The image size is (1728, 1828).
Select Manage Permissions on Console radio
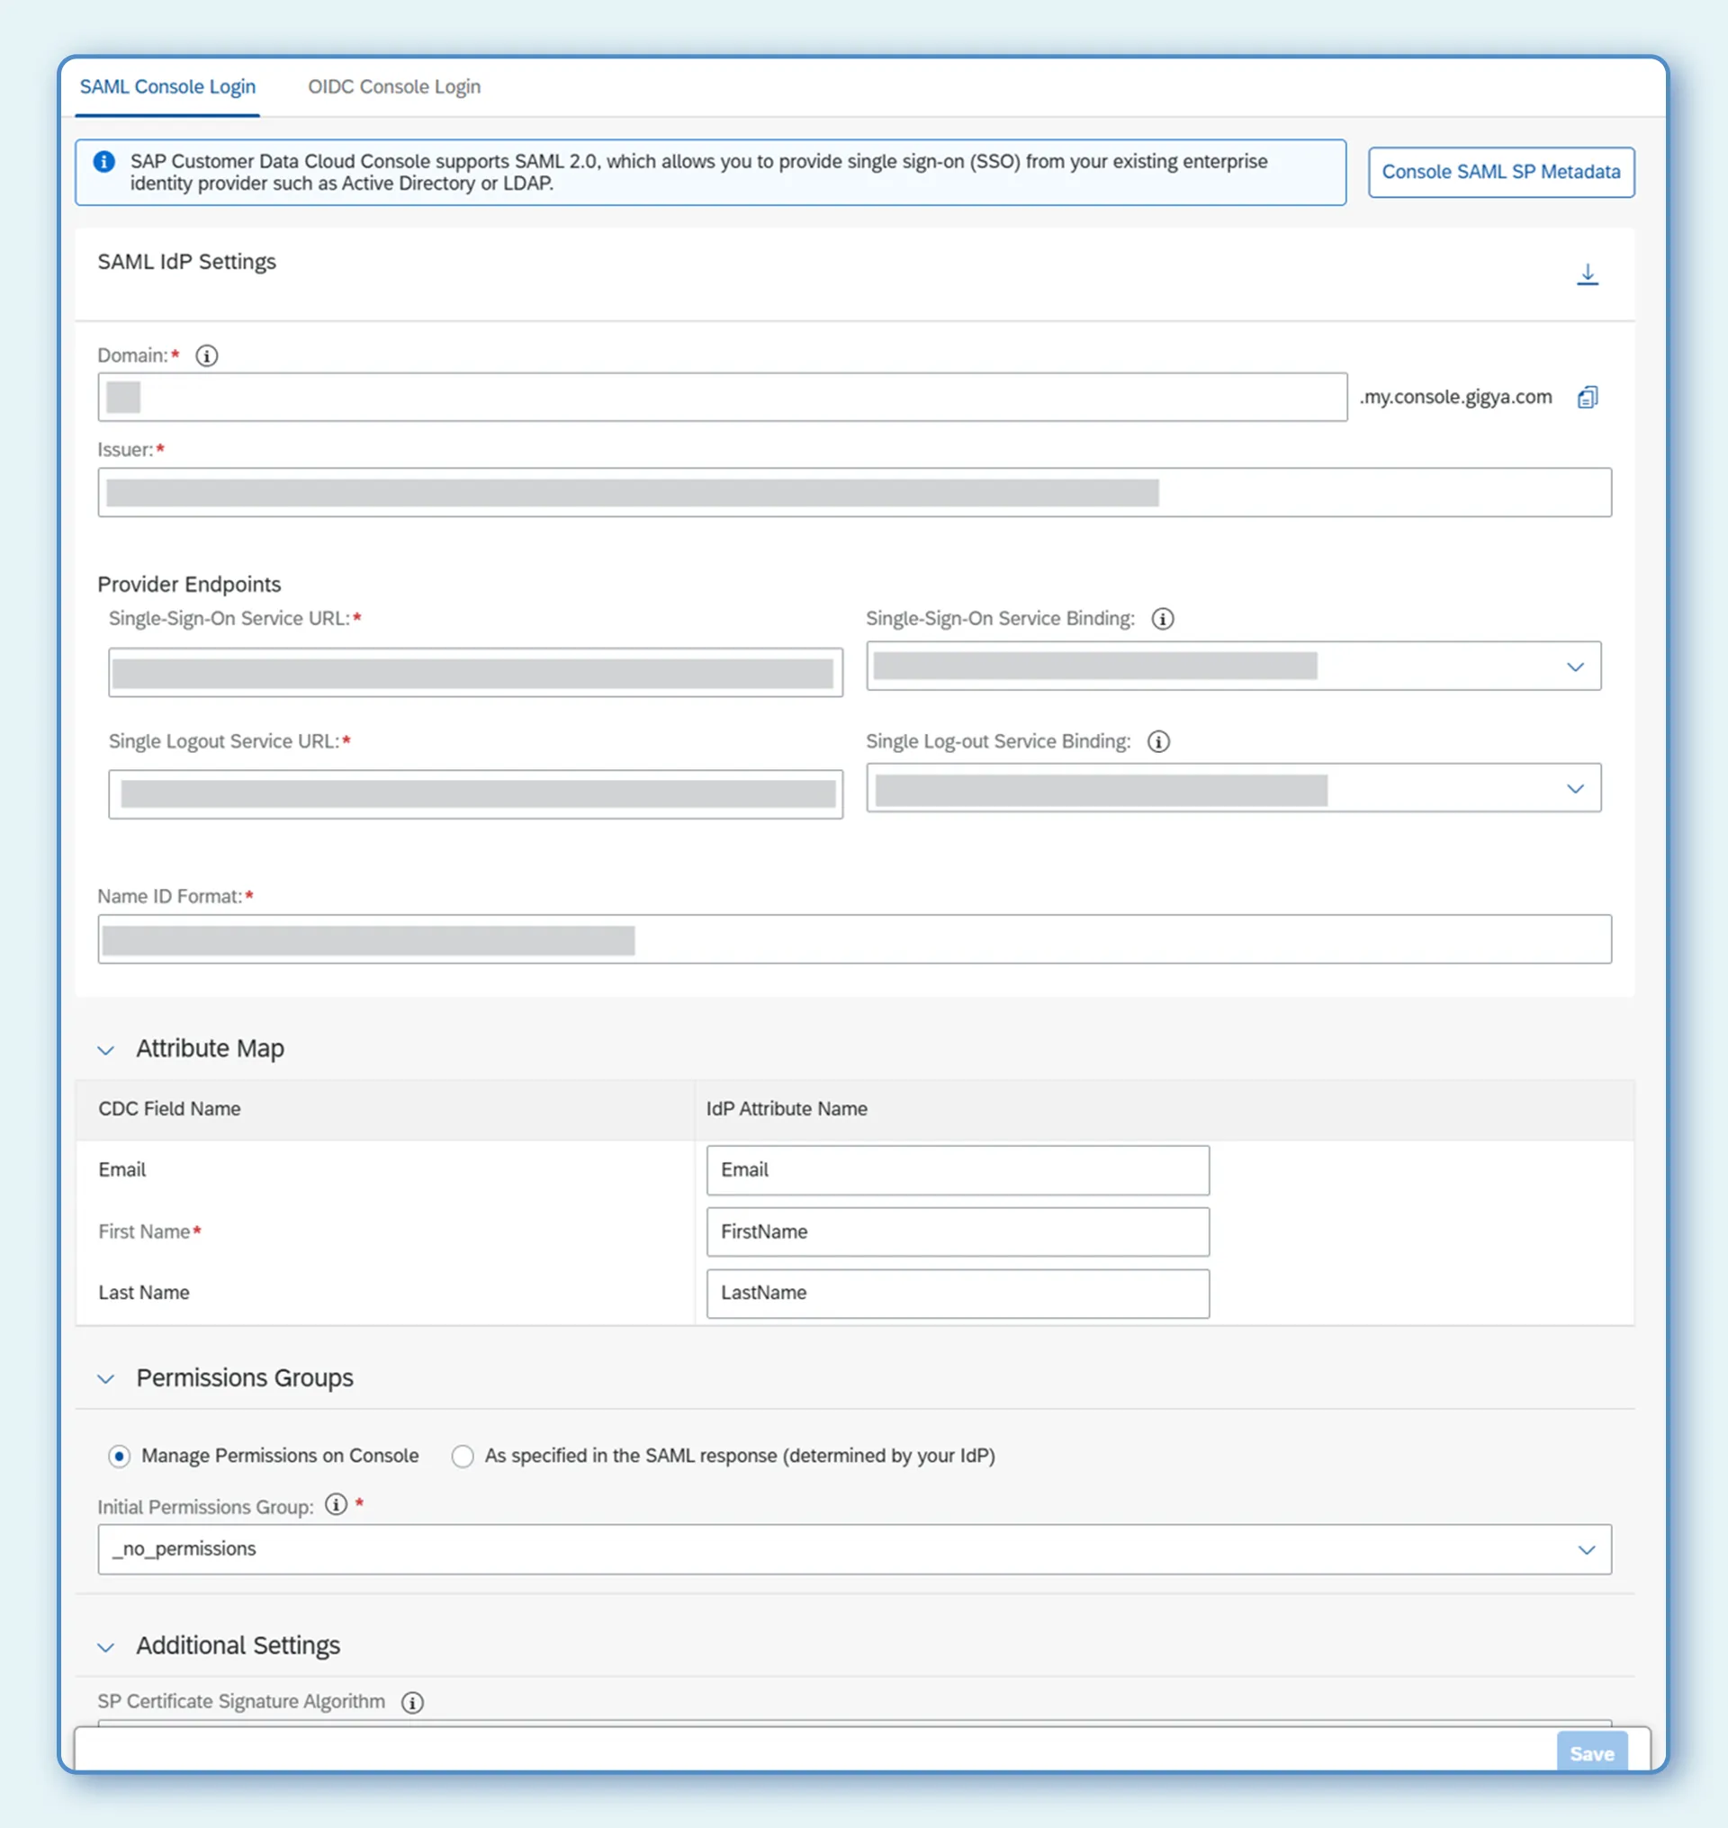tap(120, 1456)
